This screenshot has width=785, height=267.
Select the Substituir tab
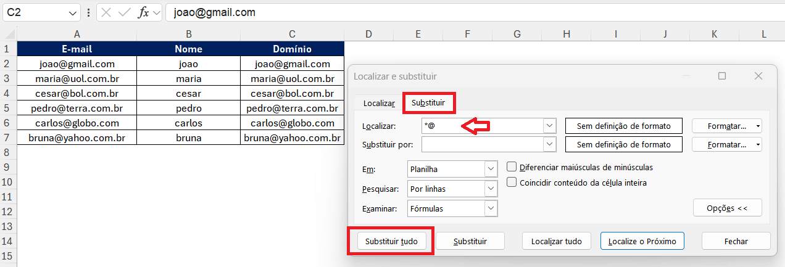[428, 104]
